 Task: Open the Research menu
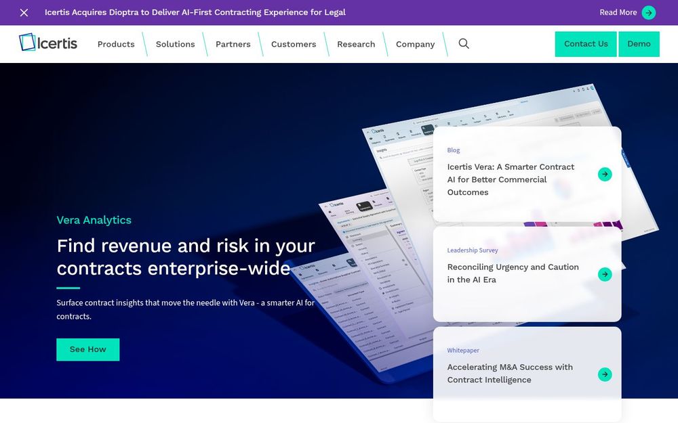356,44
